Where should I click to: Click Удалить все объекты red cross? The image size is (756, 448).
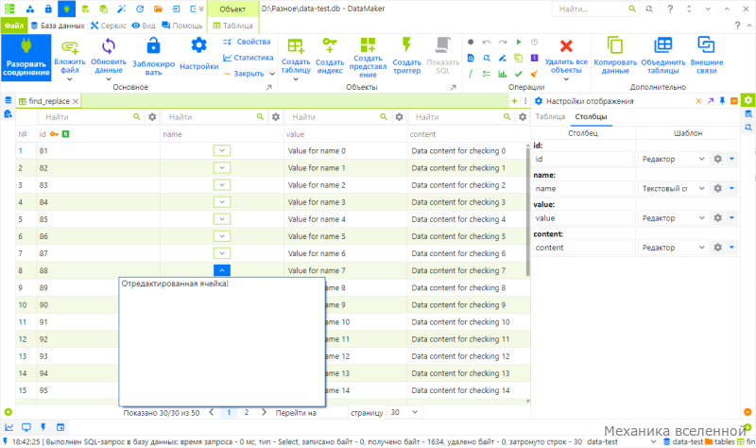point(566,46)
